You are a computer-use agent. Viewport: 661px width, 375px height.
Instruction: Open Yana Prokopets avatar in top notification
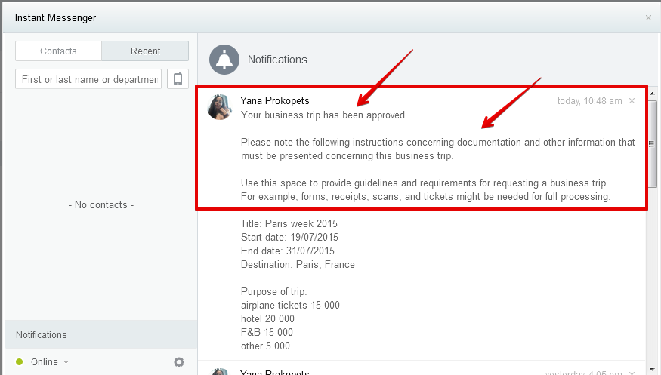(220, 107)
